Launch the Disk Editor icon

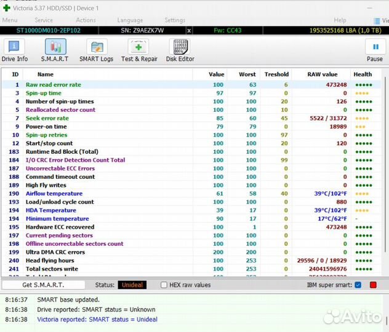tap(180, 47)
